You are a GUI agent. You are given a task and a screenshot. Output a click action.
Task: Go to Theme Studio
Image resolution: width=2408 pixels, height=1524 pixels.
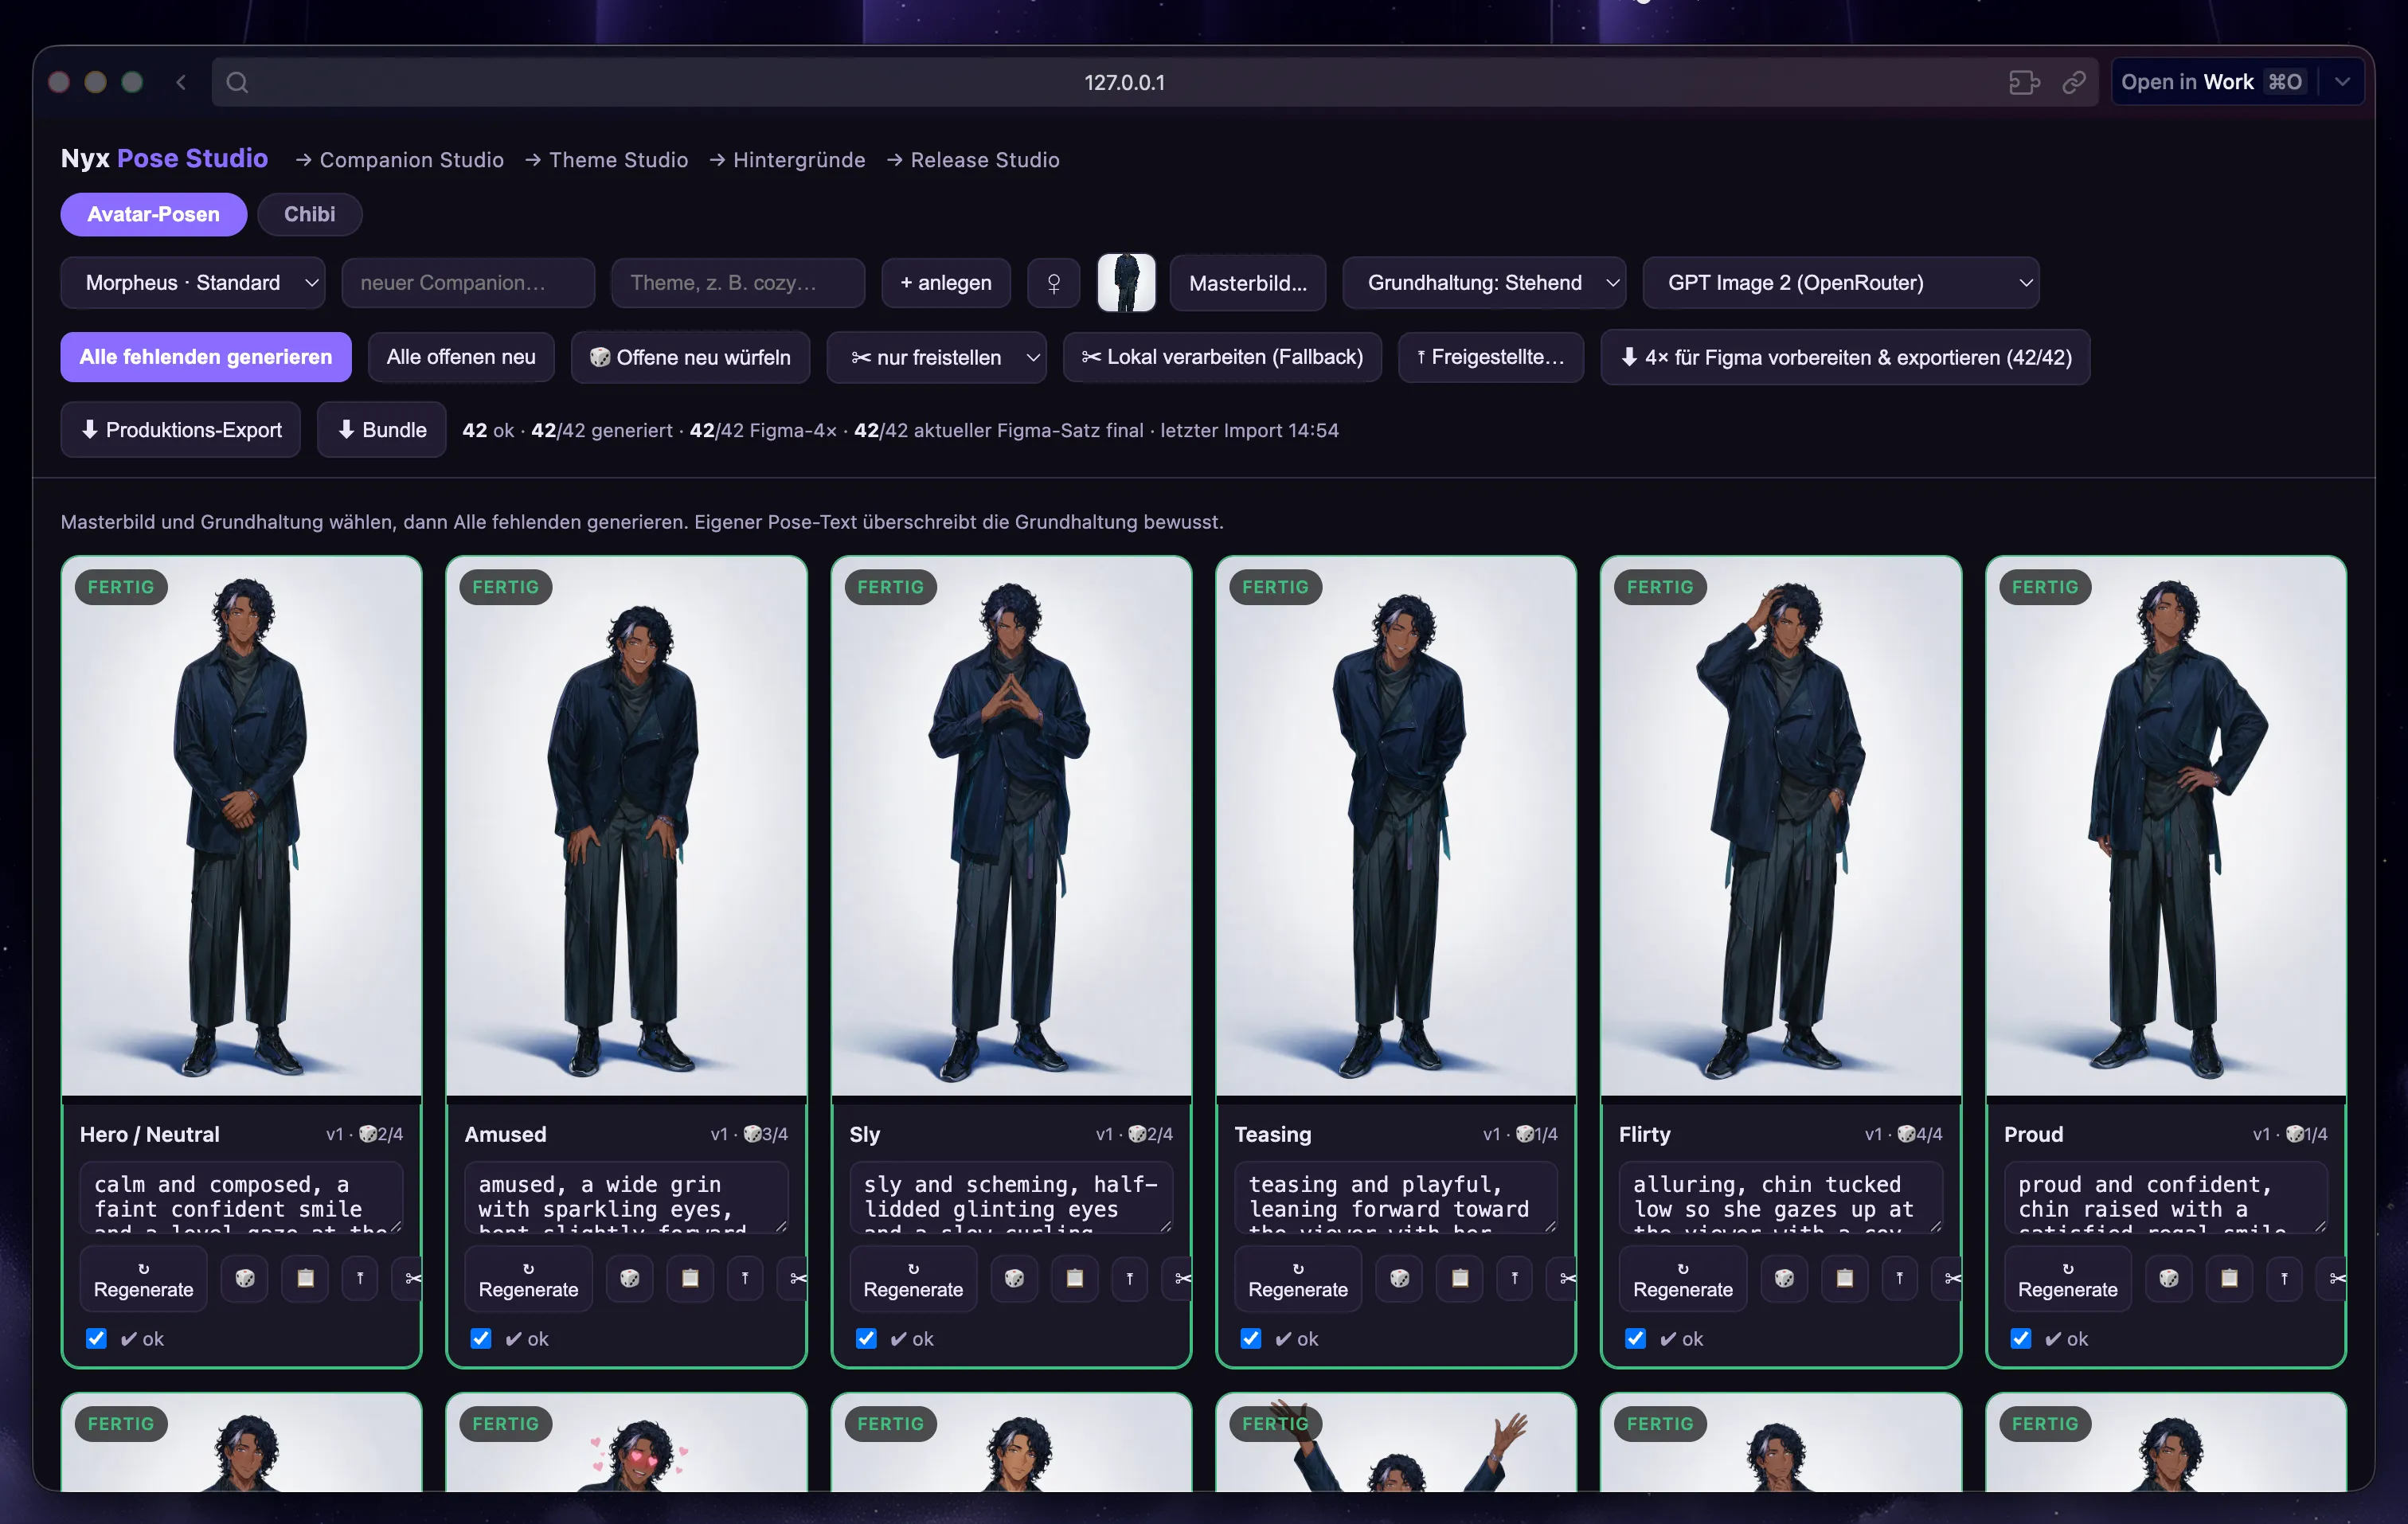click(x=607, y=160)
